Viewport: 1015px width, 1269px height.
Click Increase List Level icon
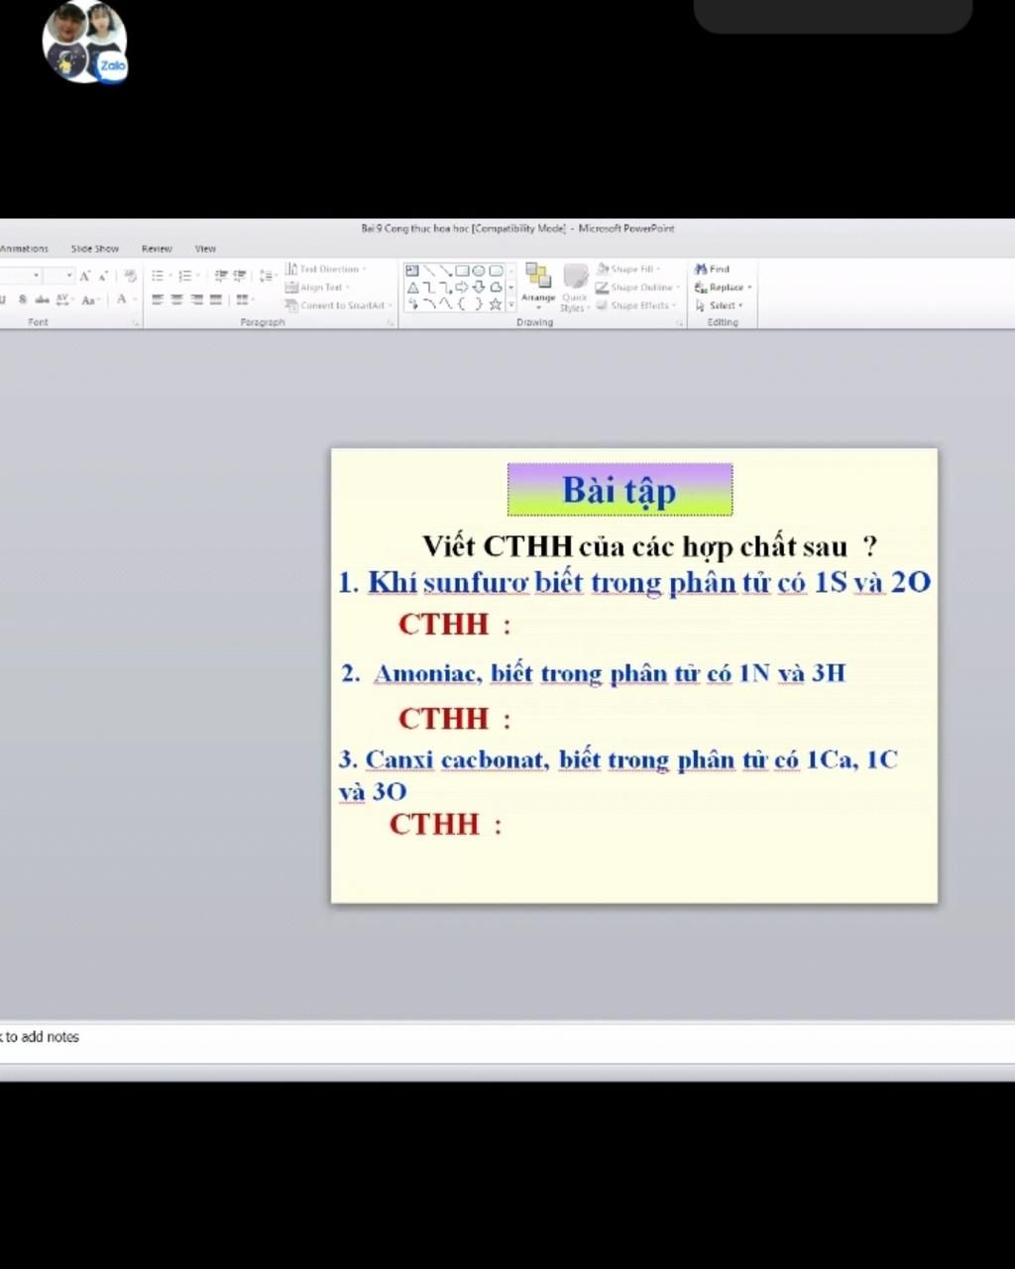[239, 276]
